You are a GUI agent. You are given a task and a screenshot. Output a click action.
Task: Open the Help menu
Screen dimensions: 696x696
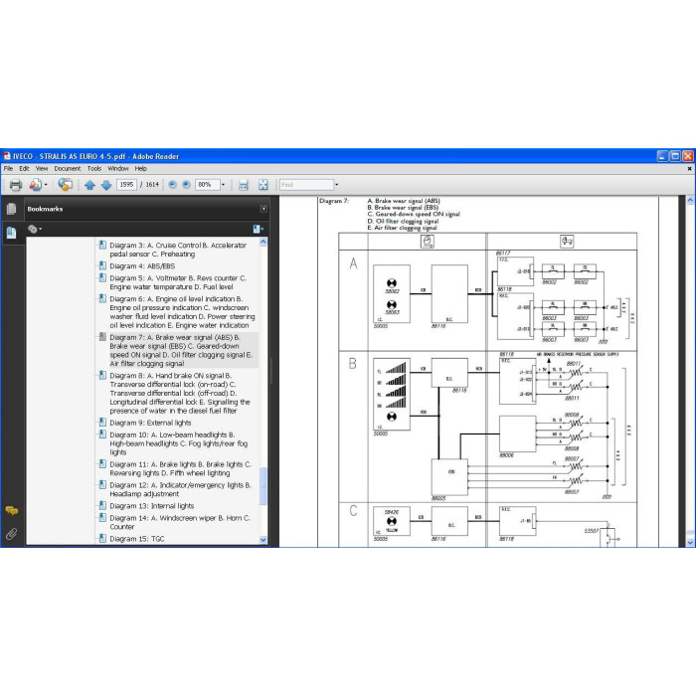point(141,169)
